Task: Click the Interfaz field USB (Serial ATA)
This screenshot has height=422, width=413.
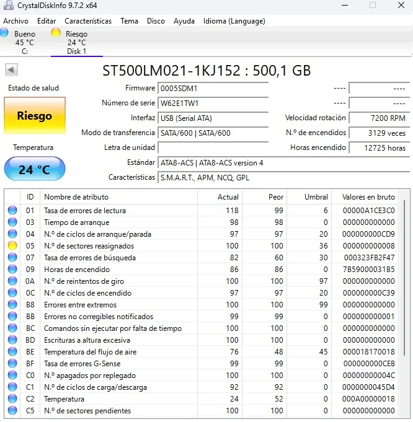Action: pyautogui.click(x=213, y=118)
